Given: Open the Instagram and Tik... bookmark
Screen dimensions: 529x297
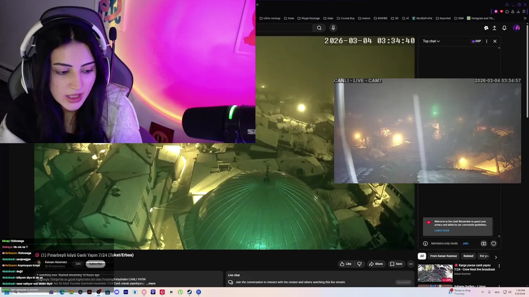Looking at the screenshot, I should coord(481,18).
